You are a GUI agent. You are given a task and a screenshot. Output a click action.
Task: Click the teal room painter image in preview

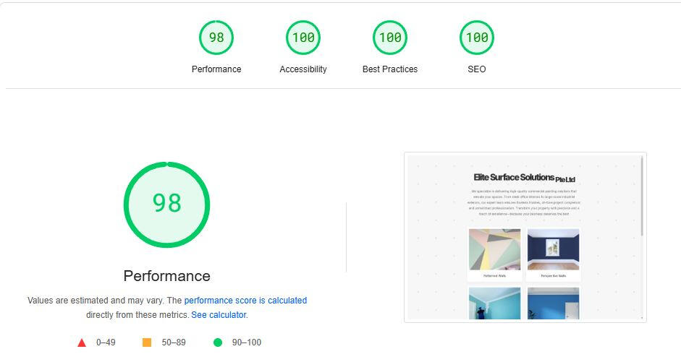[x=494, y=303]
